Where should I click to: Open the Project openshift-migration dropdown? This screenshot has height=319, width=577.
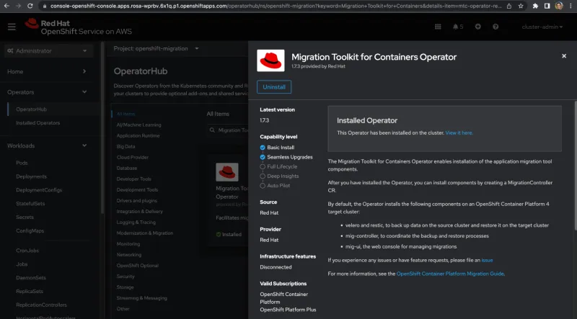(154, 49)
